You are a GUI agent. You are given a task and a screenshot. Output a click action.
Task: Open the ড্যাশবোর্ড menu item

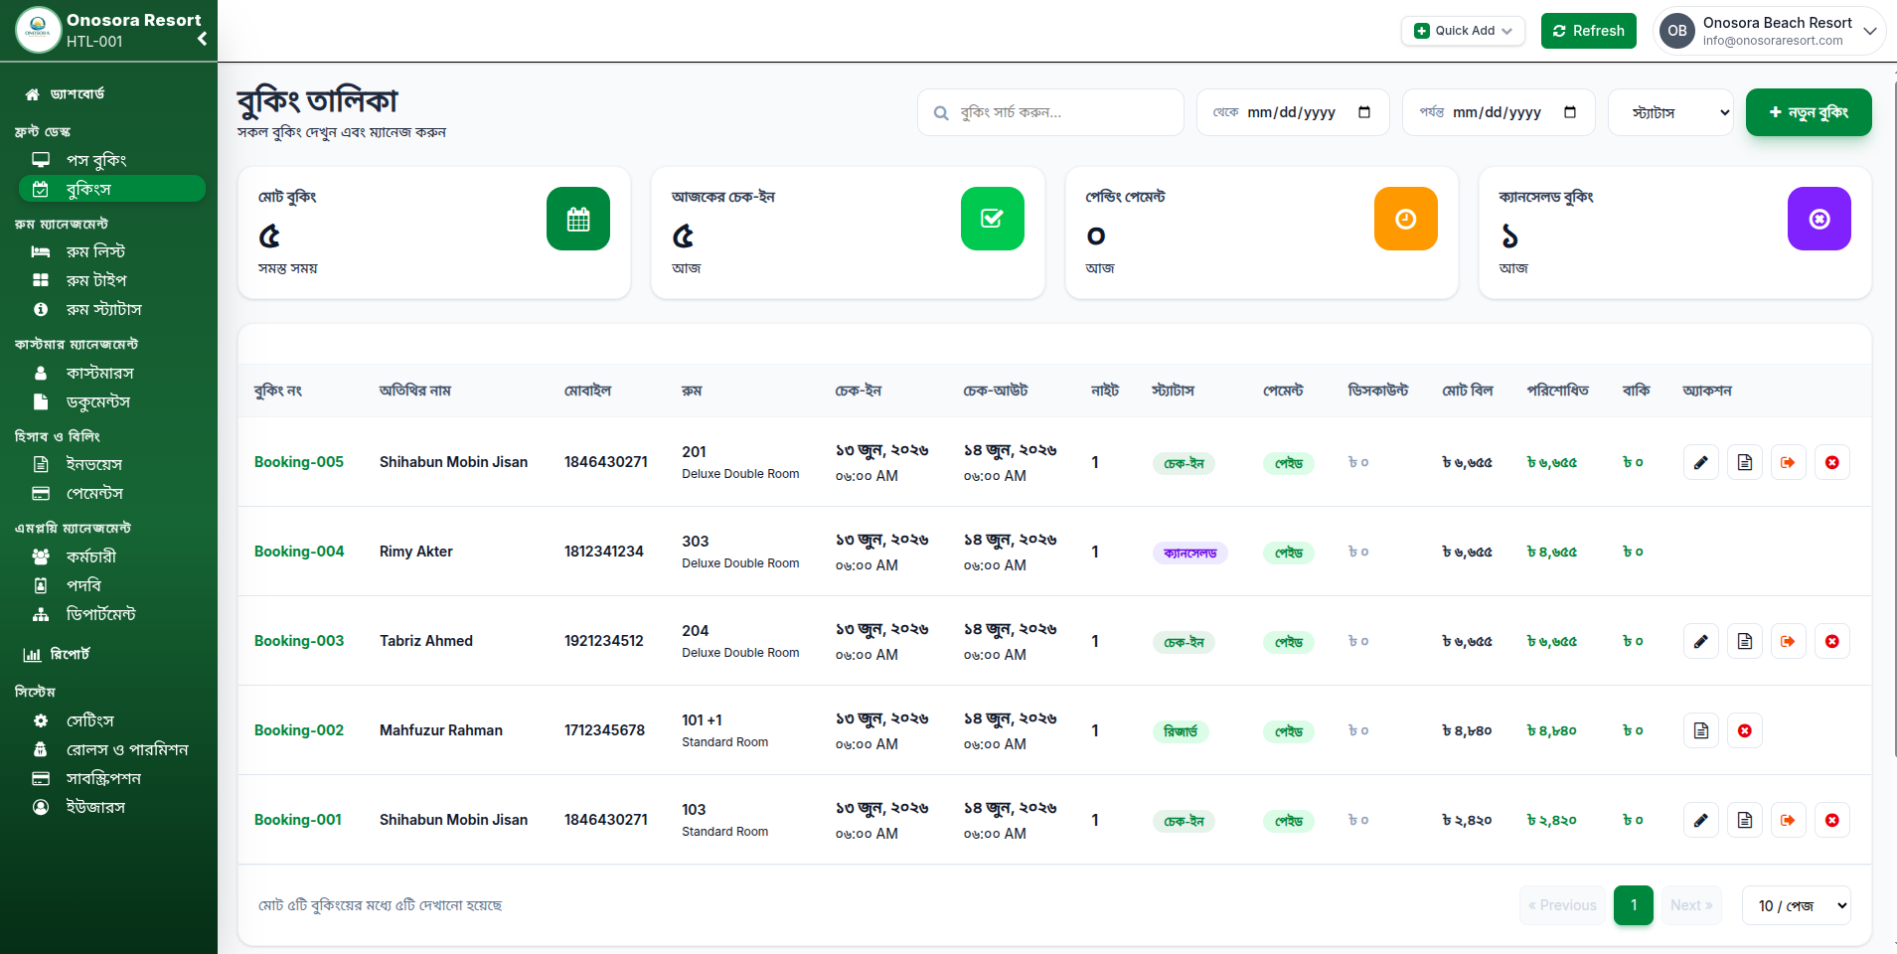[x=78, y=93]
